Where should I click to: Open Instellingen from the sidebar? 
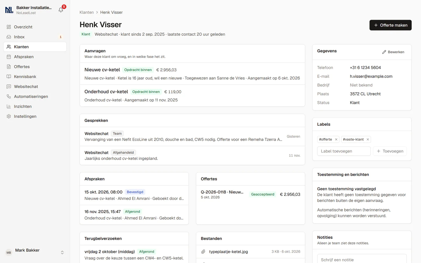(35, 116)
